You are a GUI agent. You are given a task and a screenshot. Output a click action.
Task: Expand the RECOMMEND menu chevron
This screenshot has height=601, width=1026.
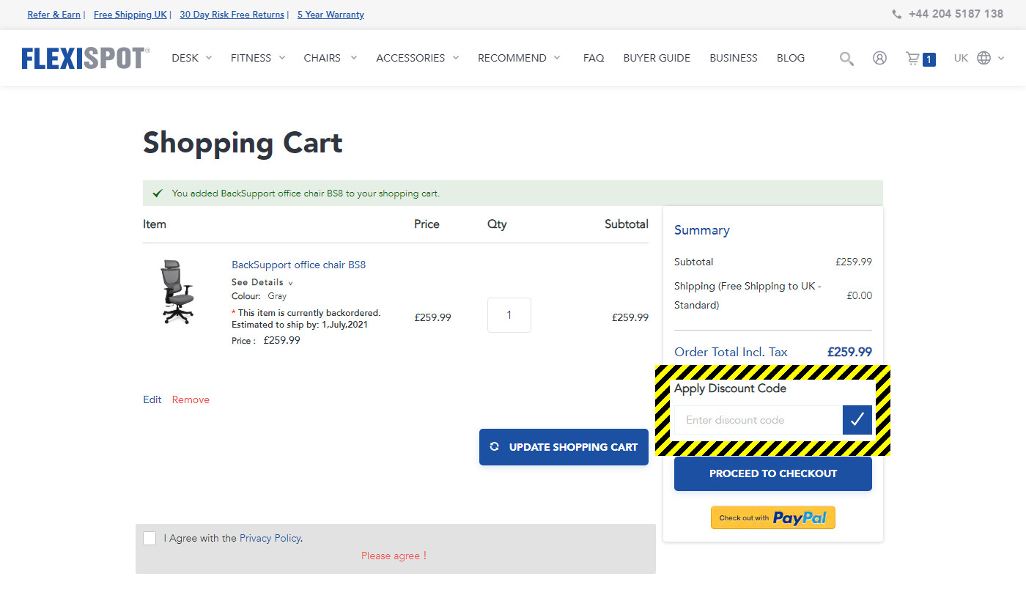tap(557, 58)
